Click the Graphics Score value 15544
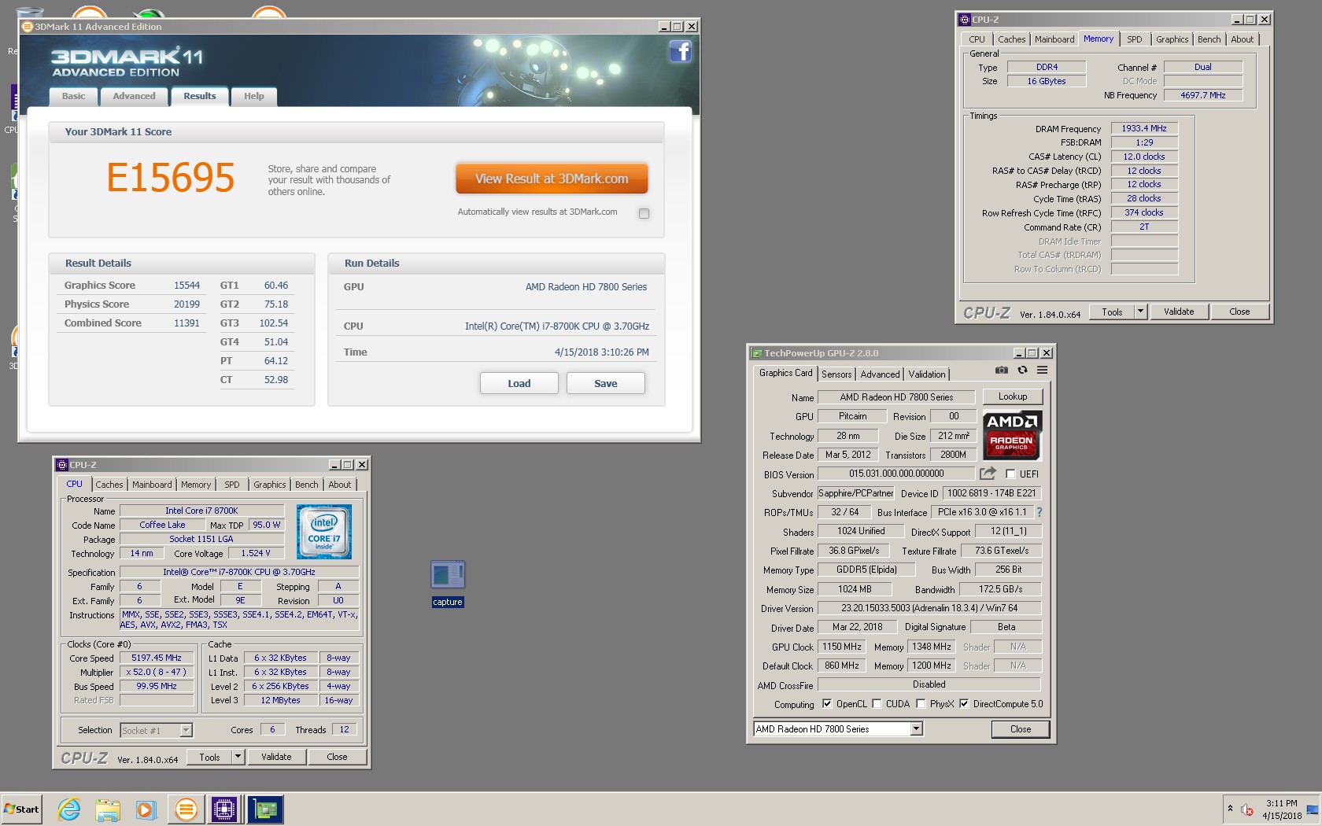 [x=187, y=286]
